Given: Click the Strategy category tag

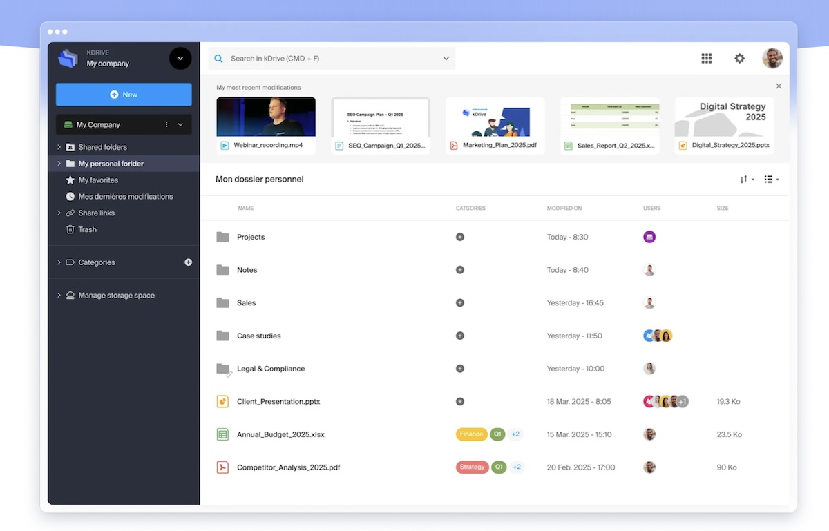Looking at the screenshot, I should 472,467.
